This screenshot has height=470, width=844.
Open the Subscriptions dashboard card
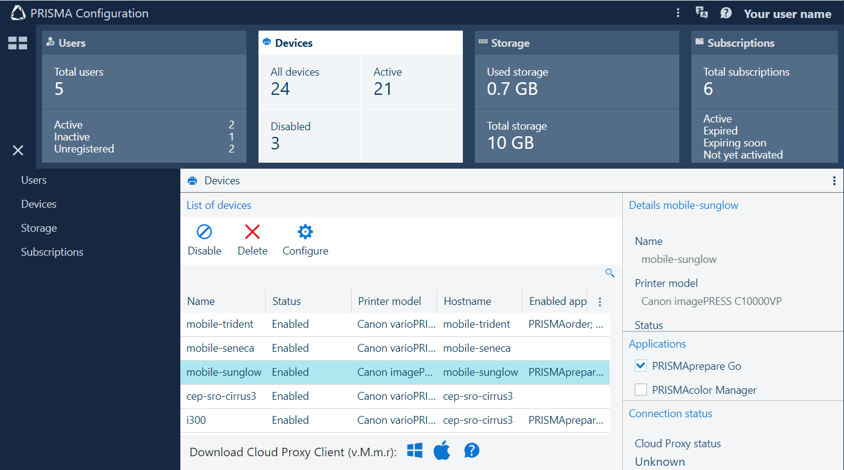(765, 97)
